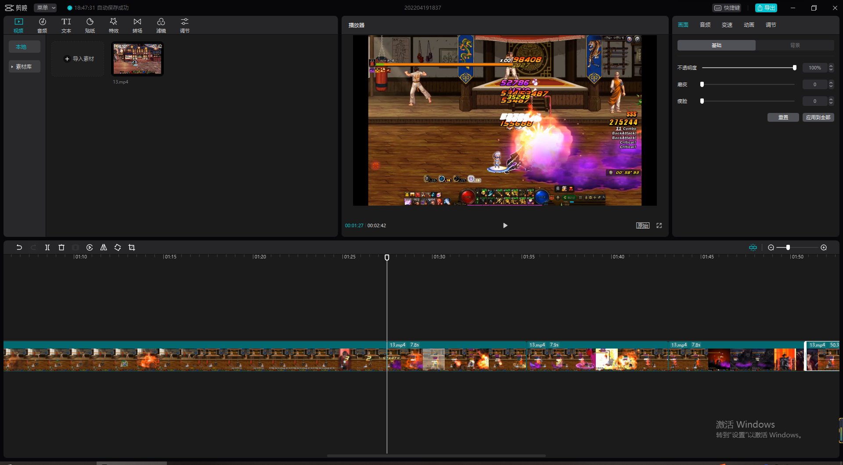Switch to the 音频 properties tab
Viewport: 843px width, 465px height.
tap(705, 25)
